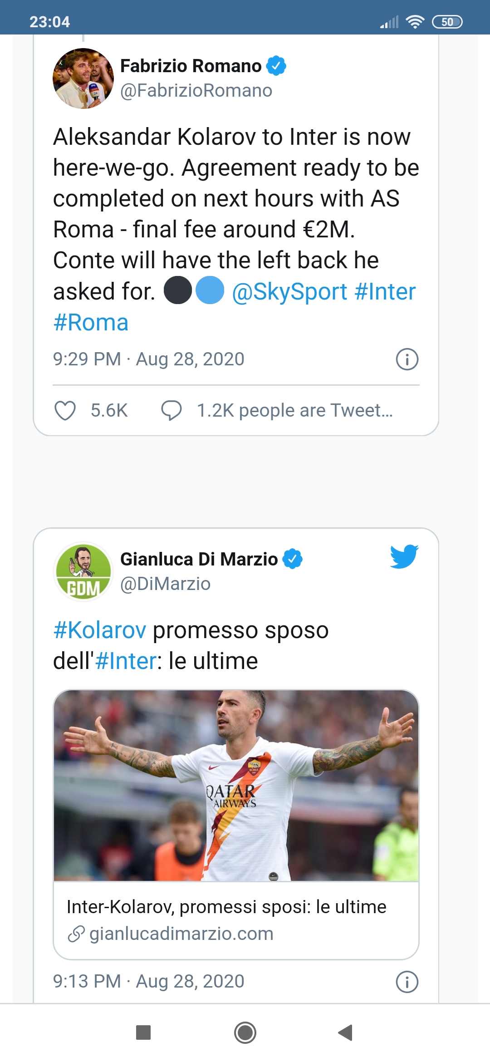Open Gianluca Di Marzio's GDM avatar
The image size is (490, 1062).
point(83,571)
